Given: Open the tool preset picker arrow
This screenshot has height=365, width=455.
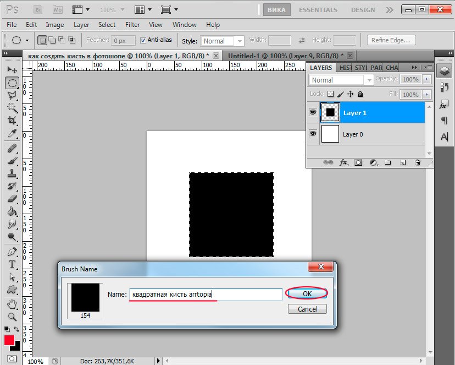Looking at the screenshot, I should click(x=27, y=40).
